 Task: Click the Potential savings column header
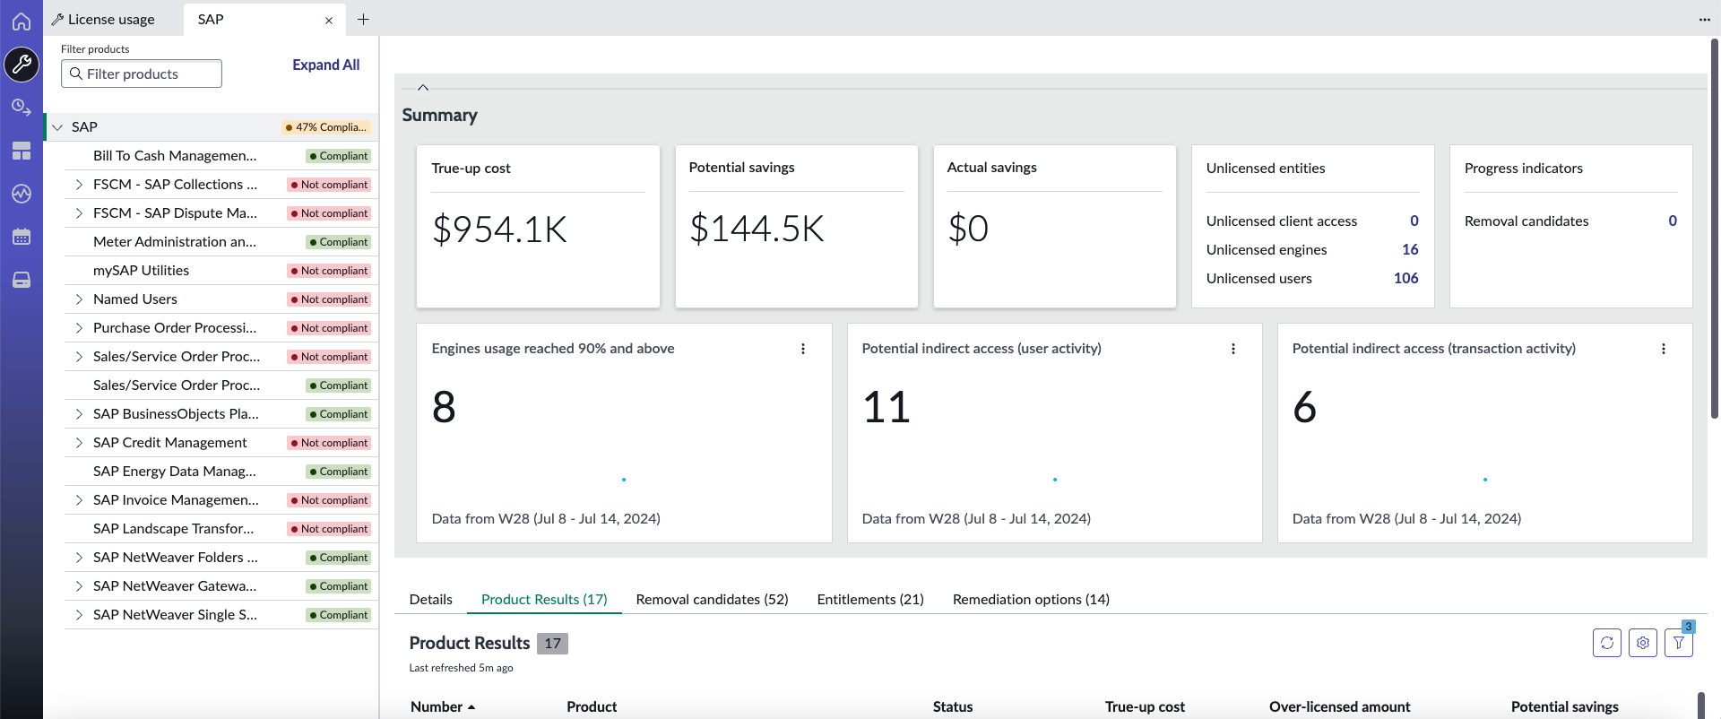click(1564, 706)
